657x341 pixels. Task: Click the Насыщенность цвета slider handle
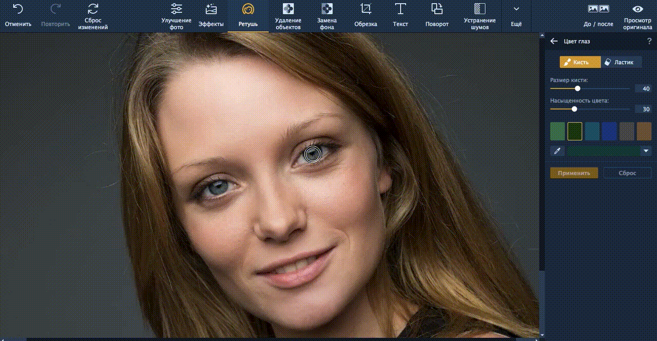coord(574,109)
